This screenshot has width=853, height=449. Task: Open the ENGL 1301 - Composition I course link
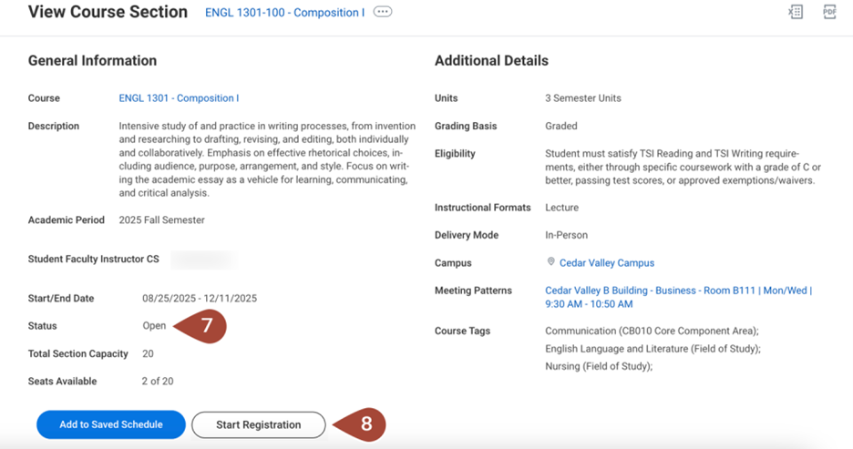pyautogui.click(x=179, y=98)
